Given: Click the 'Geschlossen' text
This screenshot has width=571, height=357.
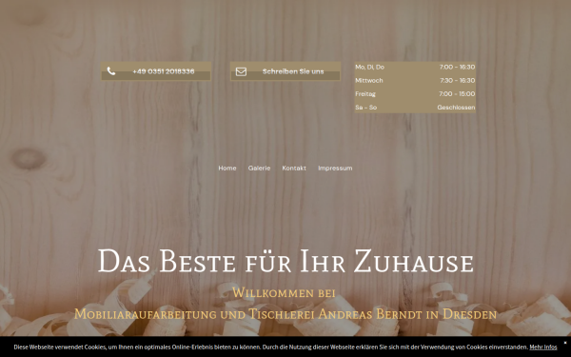Looking at the screenshot, I should pyautogui.click(x=456, y=108).
